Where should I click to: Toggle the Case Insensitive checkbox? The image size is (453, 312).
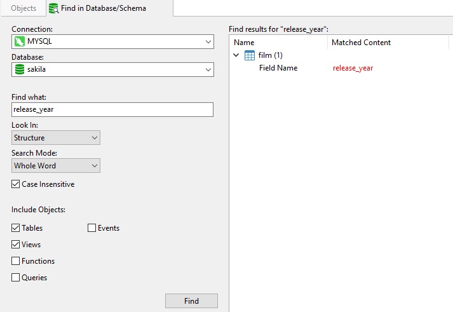[x=16, y=184]
